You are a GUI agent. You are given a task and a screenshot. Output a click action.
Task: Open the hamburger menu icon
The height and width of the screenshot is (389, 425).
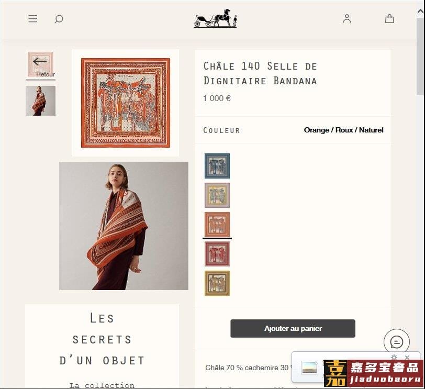(33, 19)
